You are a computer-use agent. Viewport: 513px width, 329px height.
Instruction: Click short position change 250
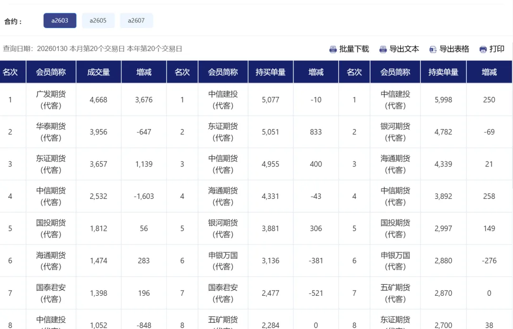[x=489, y=100]
